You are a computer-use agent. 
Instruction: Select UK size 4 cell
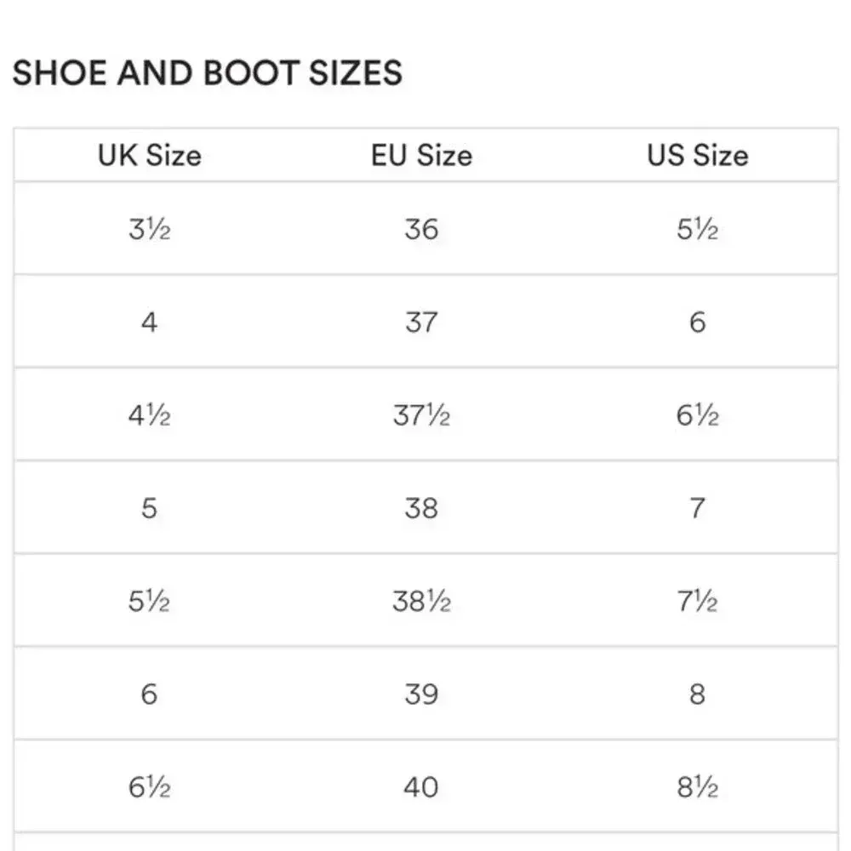[150, 323]
